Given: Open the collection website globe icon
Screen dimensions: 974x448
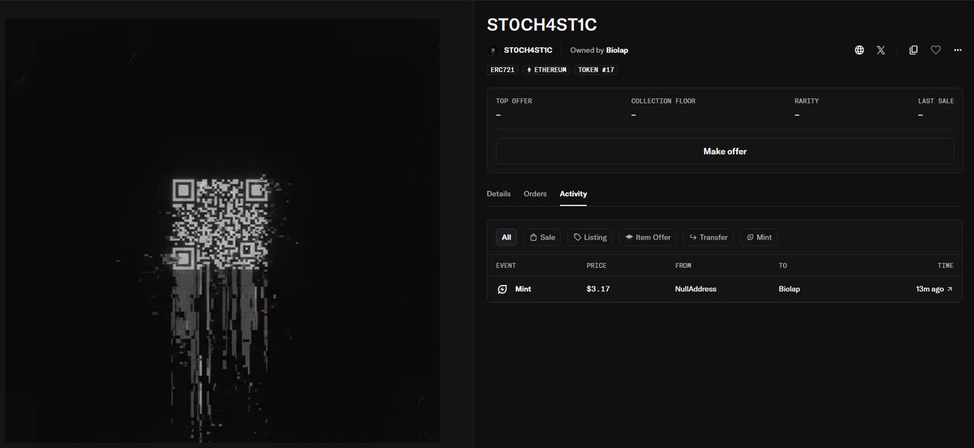Looking at the screenshot, I should click(859, 50).
